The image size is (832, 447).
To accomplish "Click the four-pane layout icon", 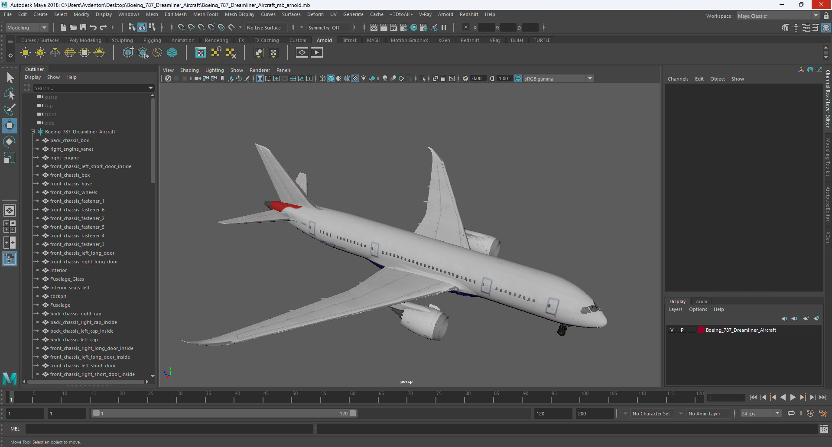I will tap(10, 227).
